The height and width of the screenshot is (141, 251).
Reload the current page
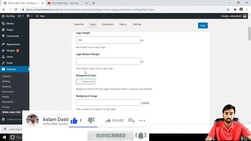click(16, 9)
